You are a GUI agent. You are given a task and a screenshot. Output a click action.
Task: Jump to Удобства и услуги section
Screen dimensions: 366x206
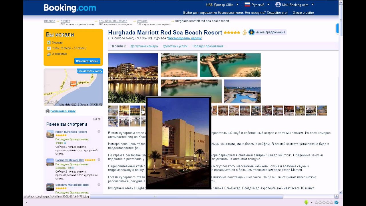coord(175,46)
